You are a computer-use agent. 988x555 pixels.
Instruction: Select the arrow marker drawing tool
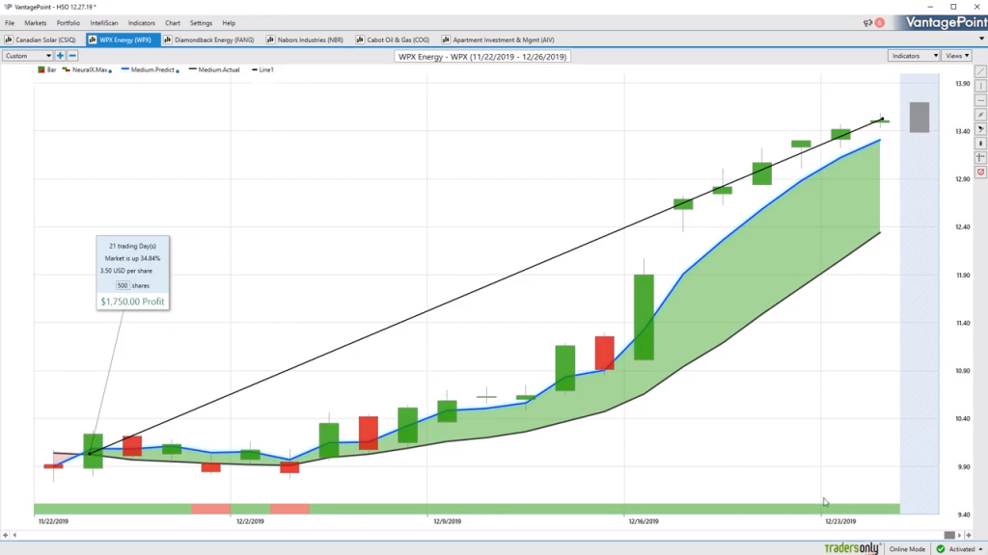[980, 129]
